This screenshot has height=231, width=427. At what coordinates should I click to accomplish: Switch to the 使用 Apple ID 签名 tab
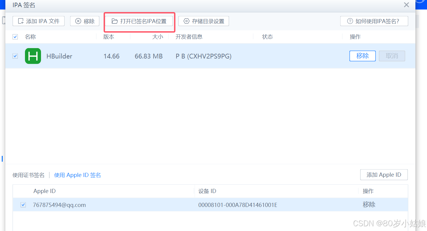point(77,175)
